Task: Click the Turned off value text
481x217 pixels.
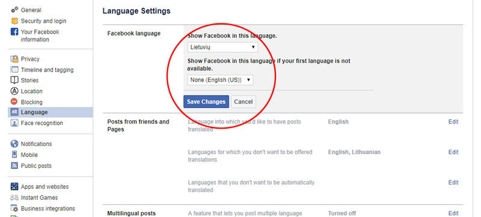Action: [x=342, y=213]
